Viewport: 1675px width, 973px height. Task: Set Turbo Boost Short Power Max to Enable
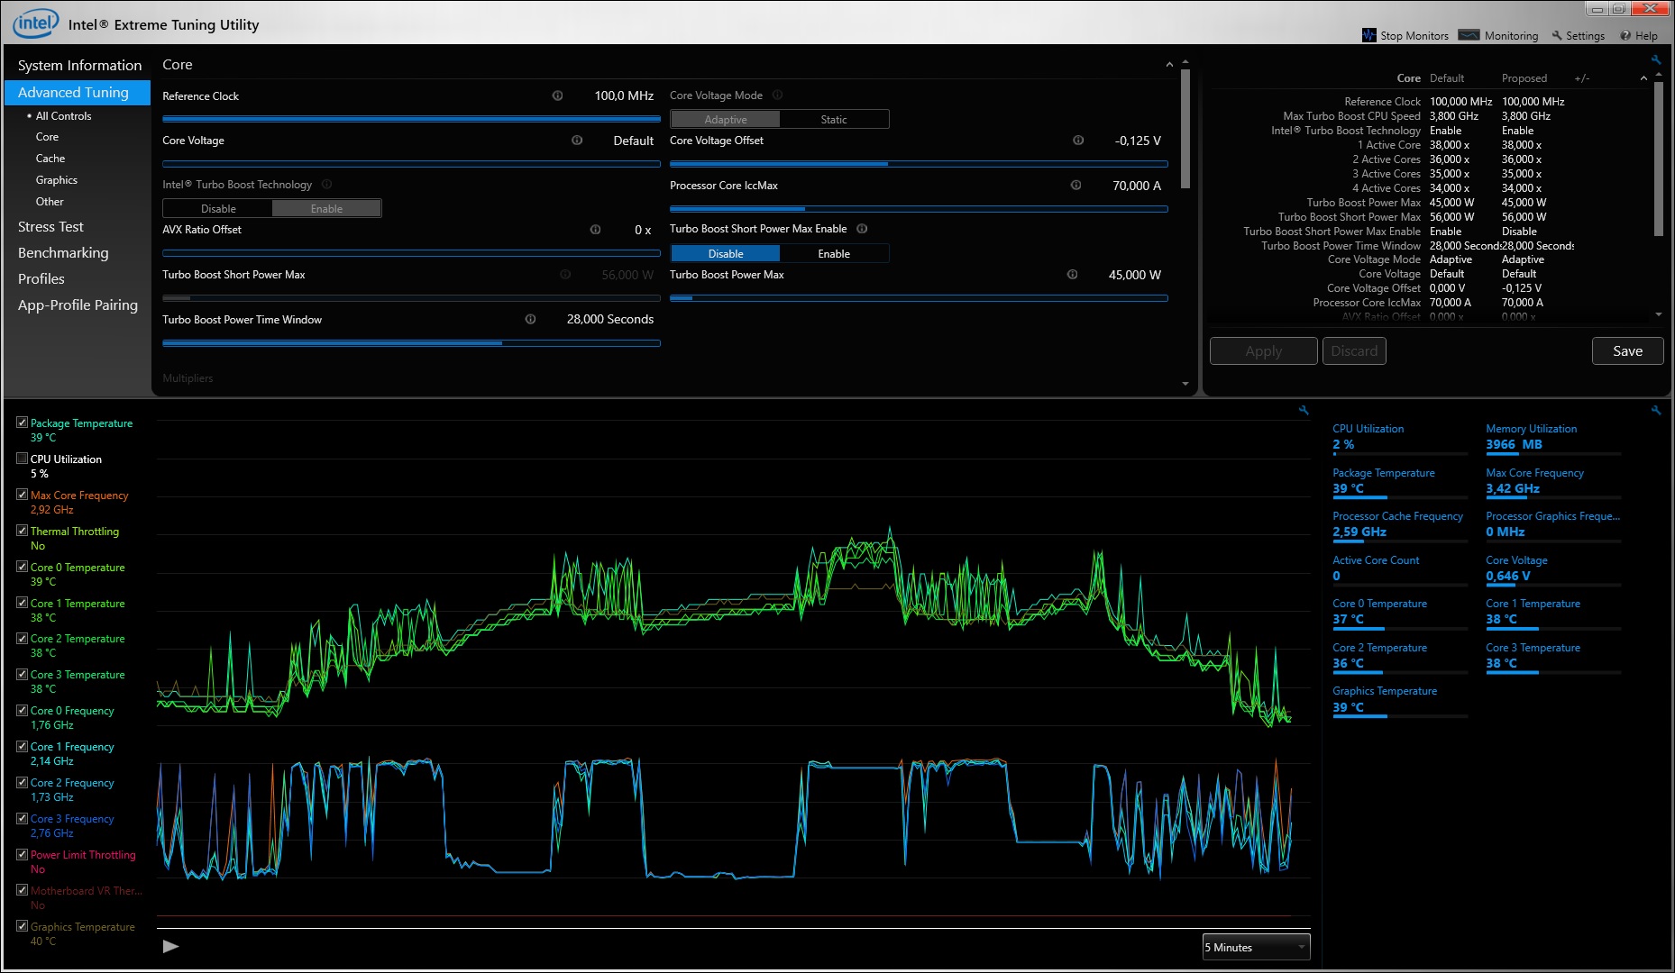834,254
